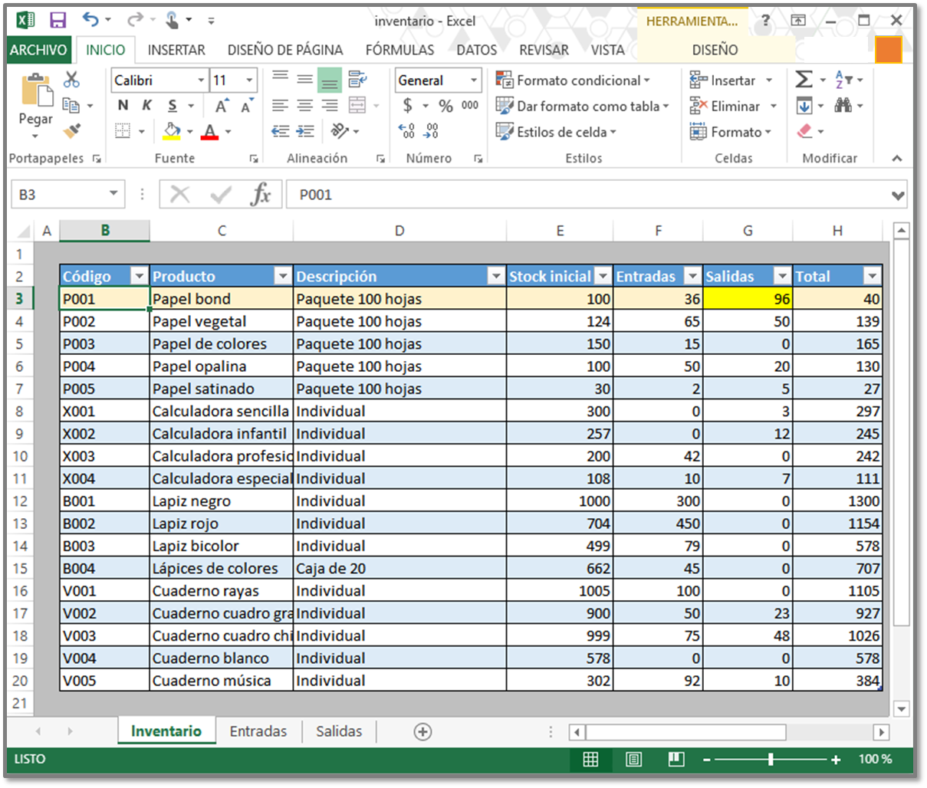
Task: Click the Insert Function fx icon
Action: tap(261, 195)
